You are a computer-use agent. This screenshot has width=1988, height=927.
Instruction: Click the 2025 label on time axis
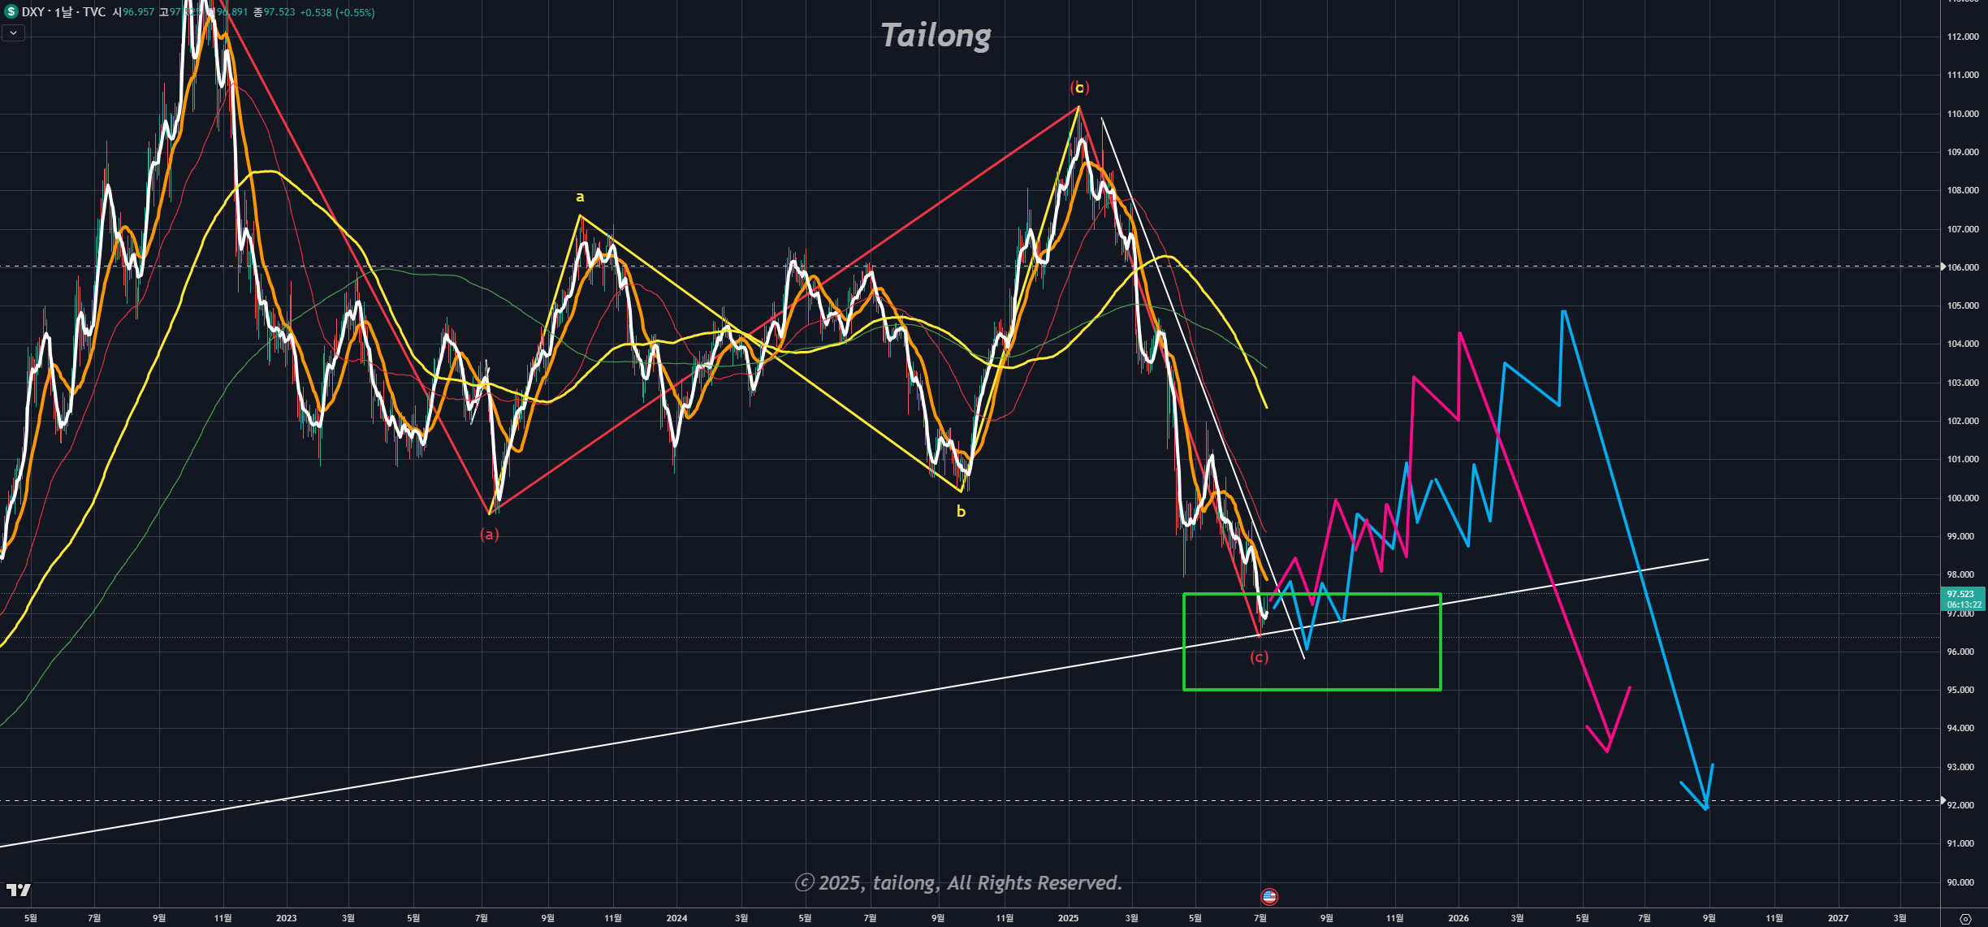tap(1068, 918)
